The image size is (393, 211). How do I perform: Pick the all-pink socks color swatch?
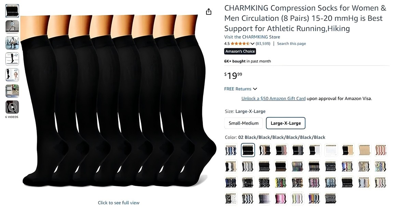pos(381,150)
